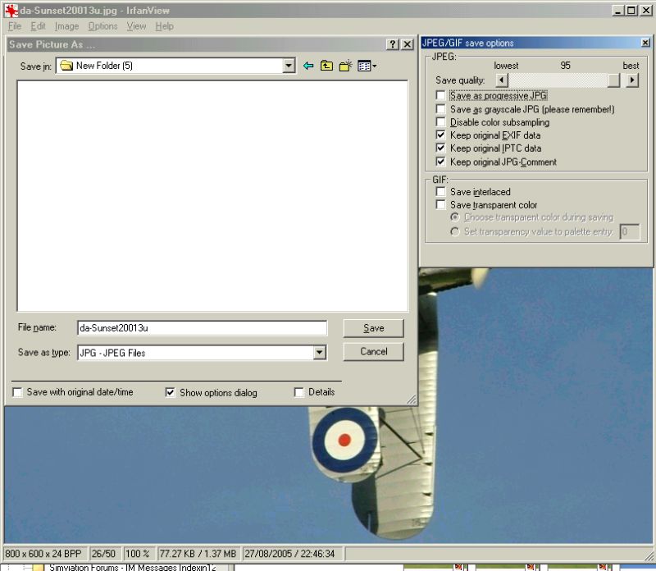Uncheck Keep original EXIF data

coord(441,135)
